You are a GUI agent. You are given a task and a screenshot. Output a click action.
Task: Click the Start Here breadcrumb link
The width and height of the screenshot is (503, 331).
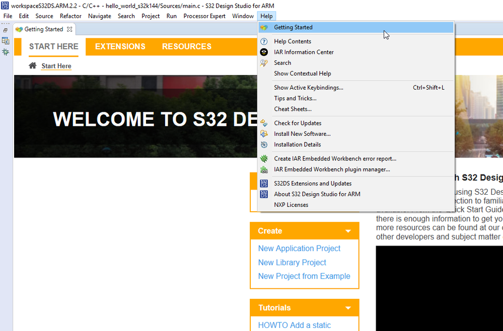pyautogui.click(x=56, y=66)
